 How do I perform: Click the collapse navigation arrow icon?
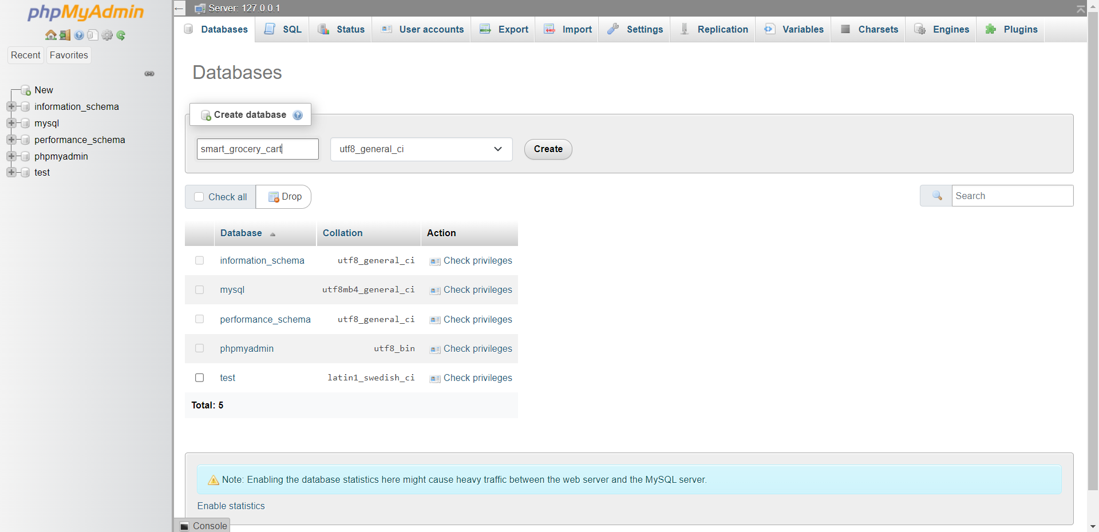coord(179,9)
